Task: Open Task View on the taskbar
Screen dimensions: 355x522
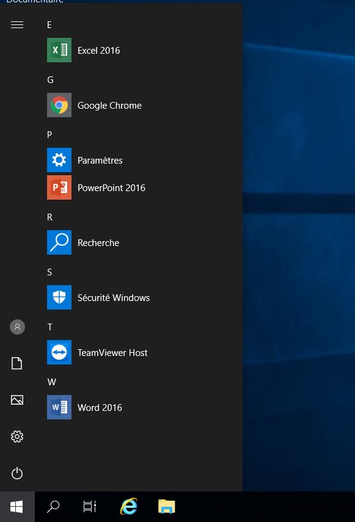Action: pyautogui.click(x=90, y=507)
